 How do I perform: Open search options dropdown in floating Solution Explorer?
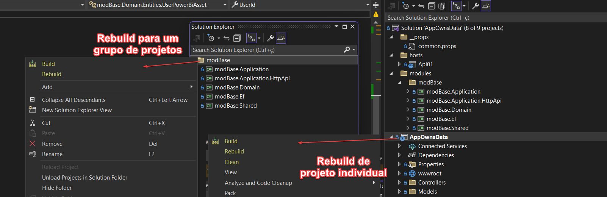(x=354, y=50)
